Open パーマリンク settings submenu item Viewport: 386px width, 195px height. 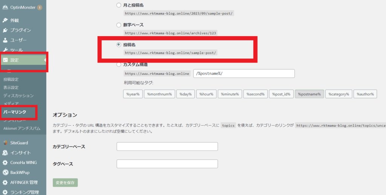point(15,112)
